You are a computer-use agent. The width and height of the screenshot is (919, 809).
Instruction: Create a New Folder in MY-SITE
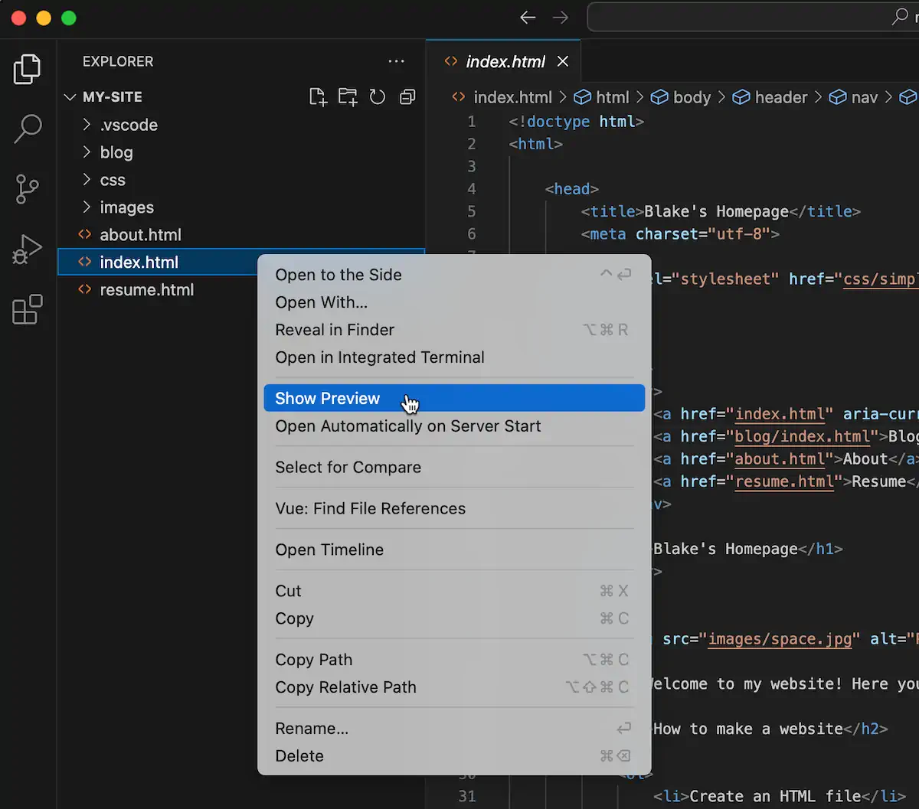pos(347,96)
